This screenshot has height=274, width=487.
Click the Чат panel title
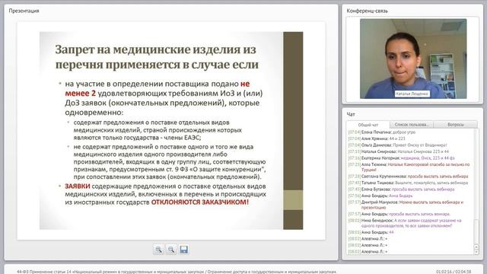click(351, 114)
